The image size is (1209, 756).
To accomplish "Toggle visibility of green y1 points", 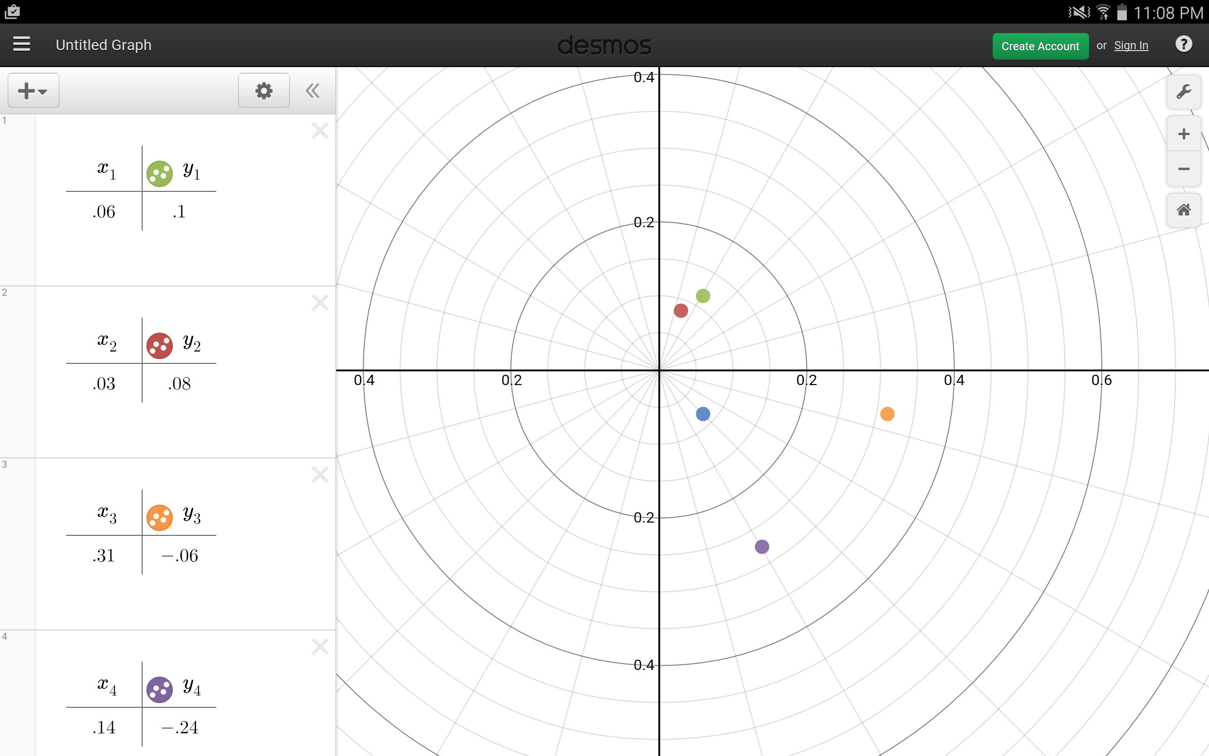I will point(159,173).
